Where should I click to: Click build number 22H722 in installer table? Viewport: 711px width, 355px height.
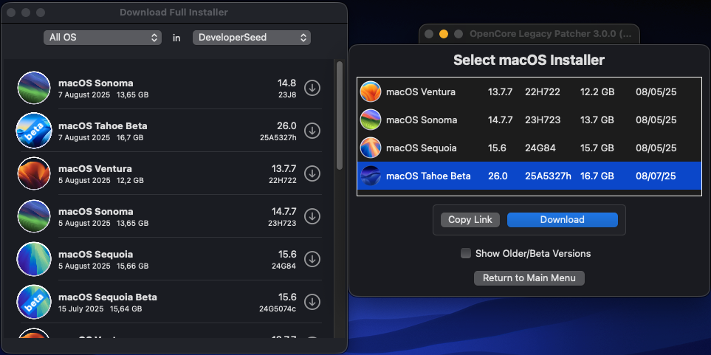[543, 92]
